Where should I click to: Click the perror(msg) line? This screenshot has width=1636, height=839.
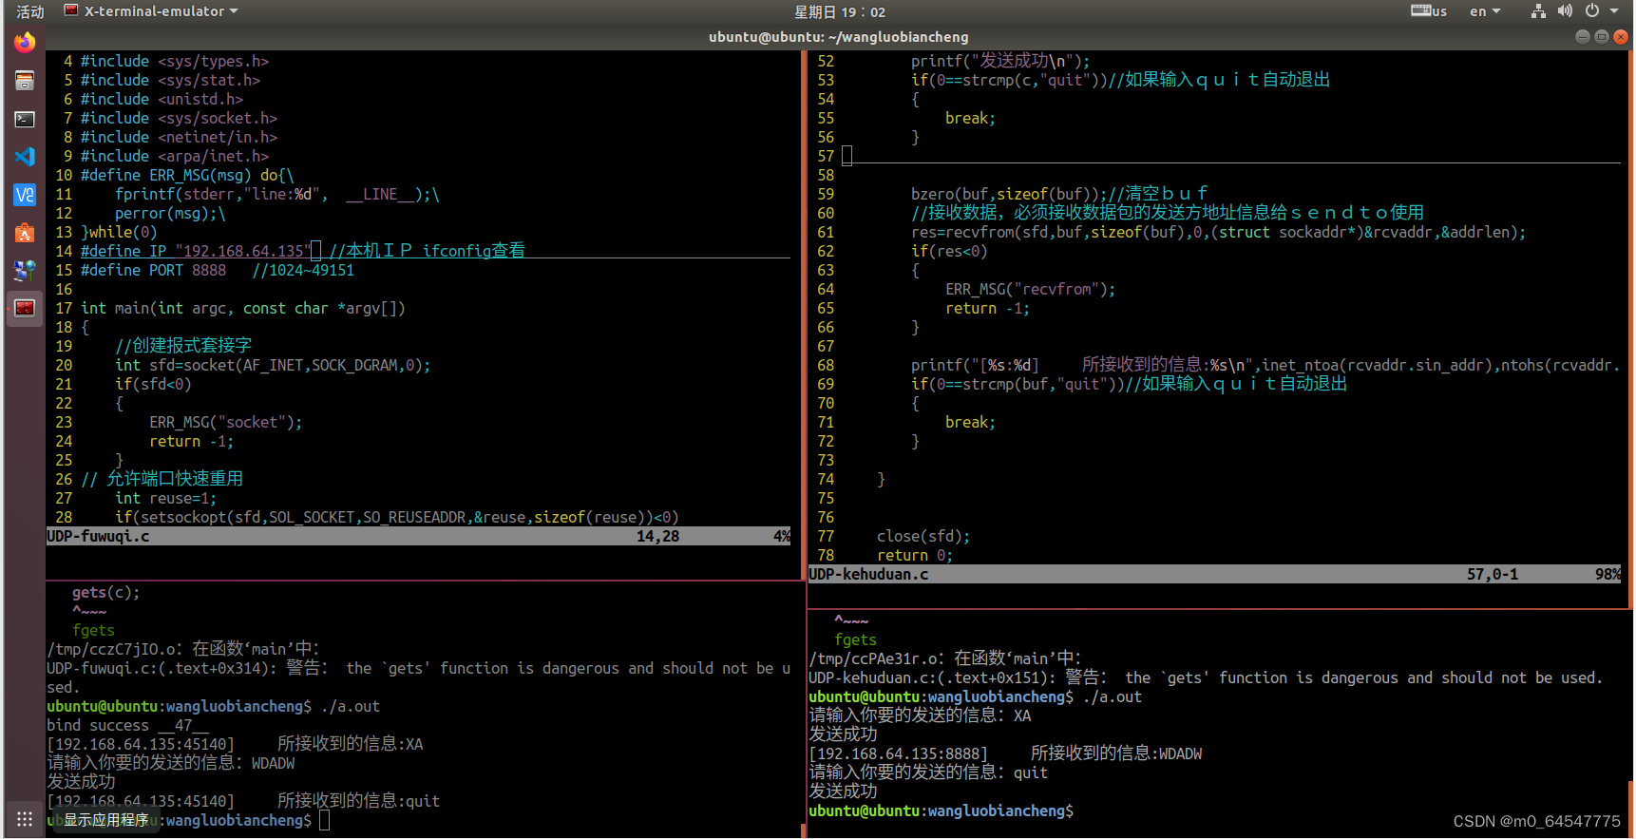[170, 213]
